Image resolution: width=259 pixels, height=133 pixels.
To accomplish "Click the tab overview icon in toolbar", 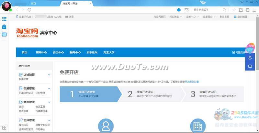I will (247, 10).
